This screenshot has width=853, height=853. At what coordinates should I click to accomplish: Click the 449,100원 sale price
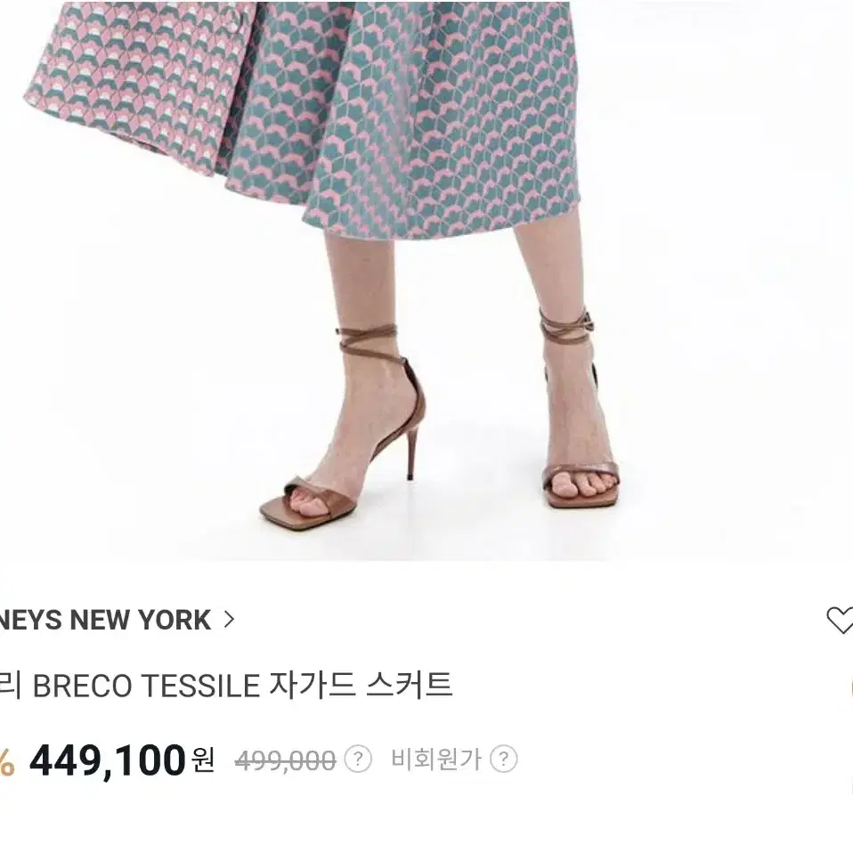click(x=122, y=760)
